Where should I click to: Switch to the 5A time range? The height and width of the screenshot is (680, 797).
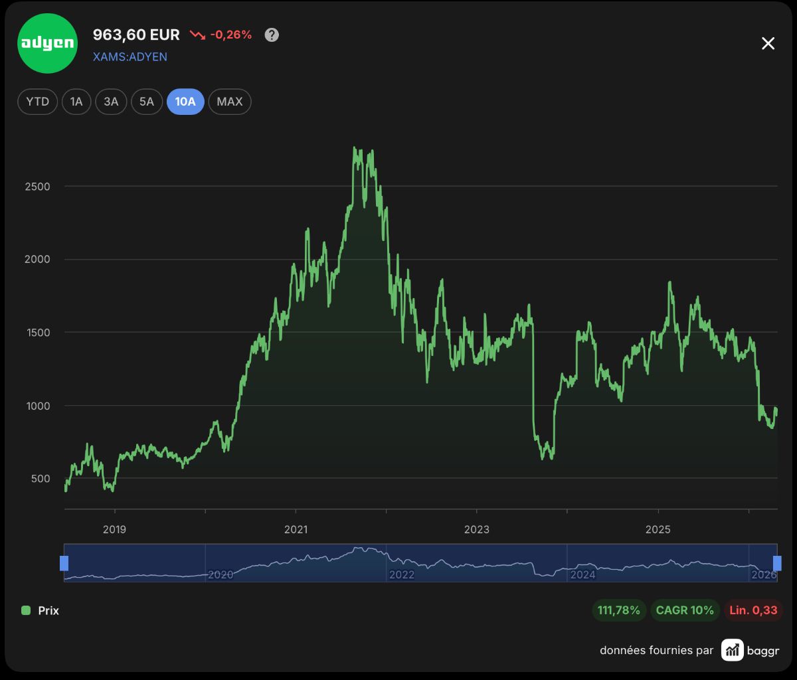coord(147,102)
